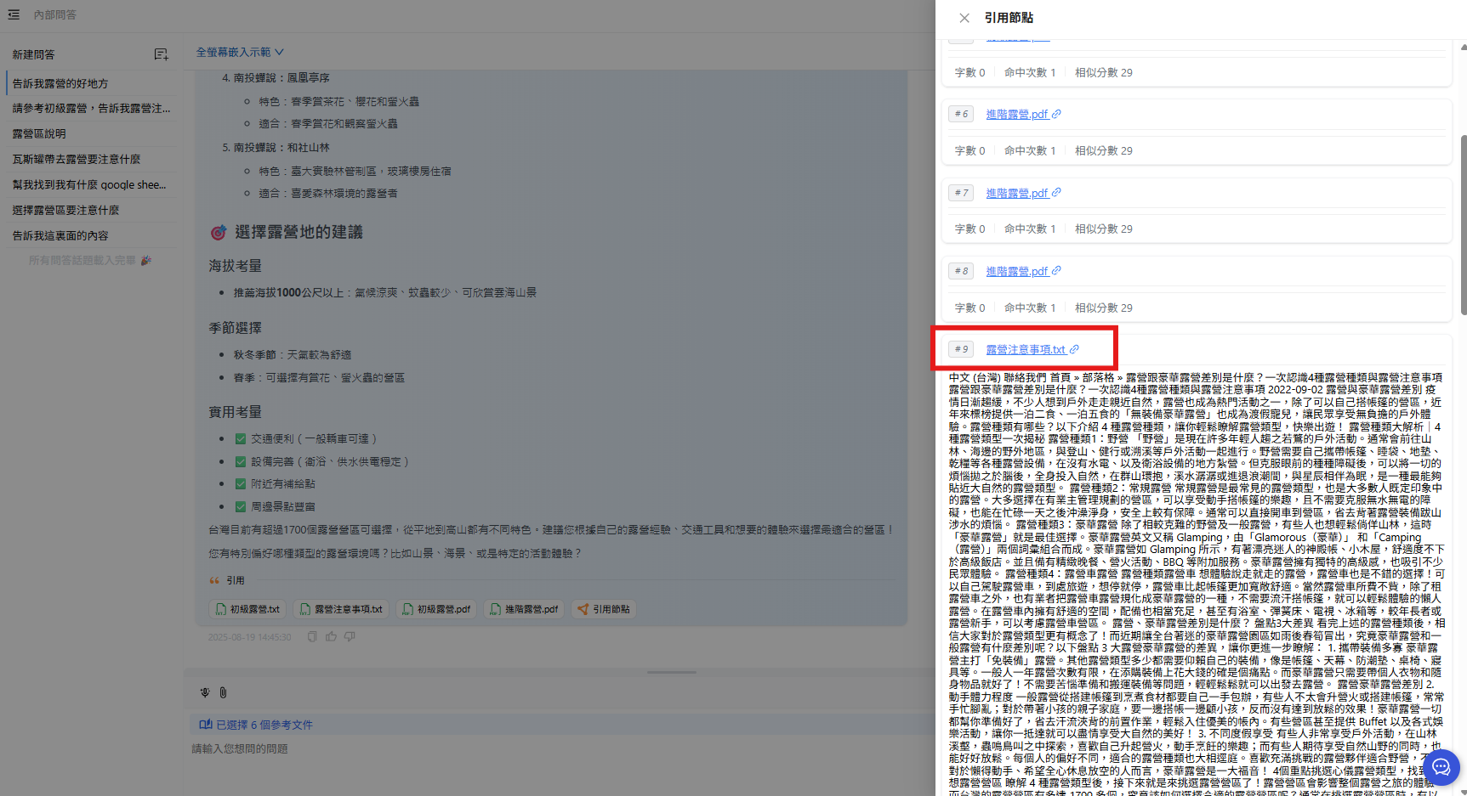This screenshot has width=1467, height=796.
Task: Toggle the 設備完善 checkbox
Action: click(x=241, y=462)
